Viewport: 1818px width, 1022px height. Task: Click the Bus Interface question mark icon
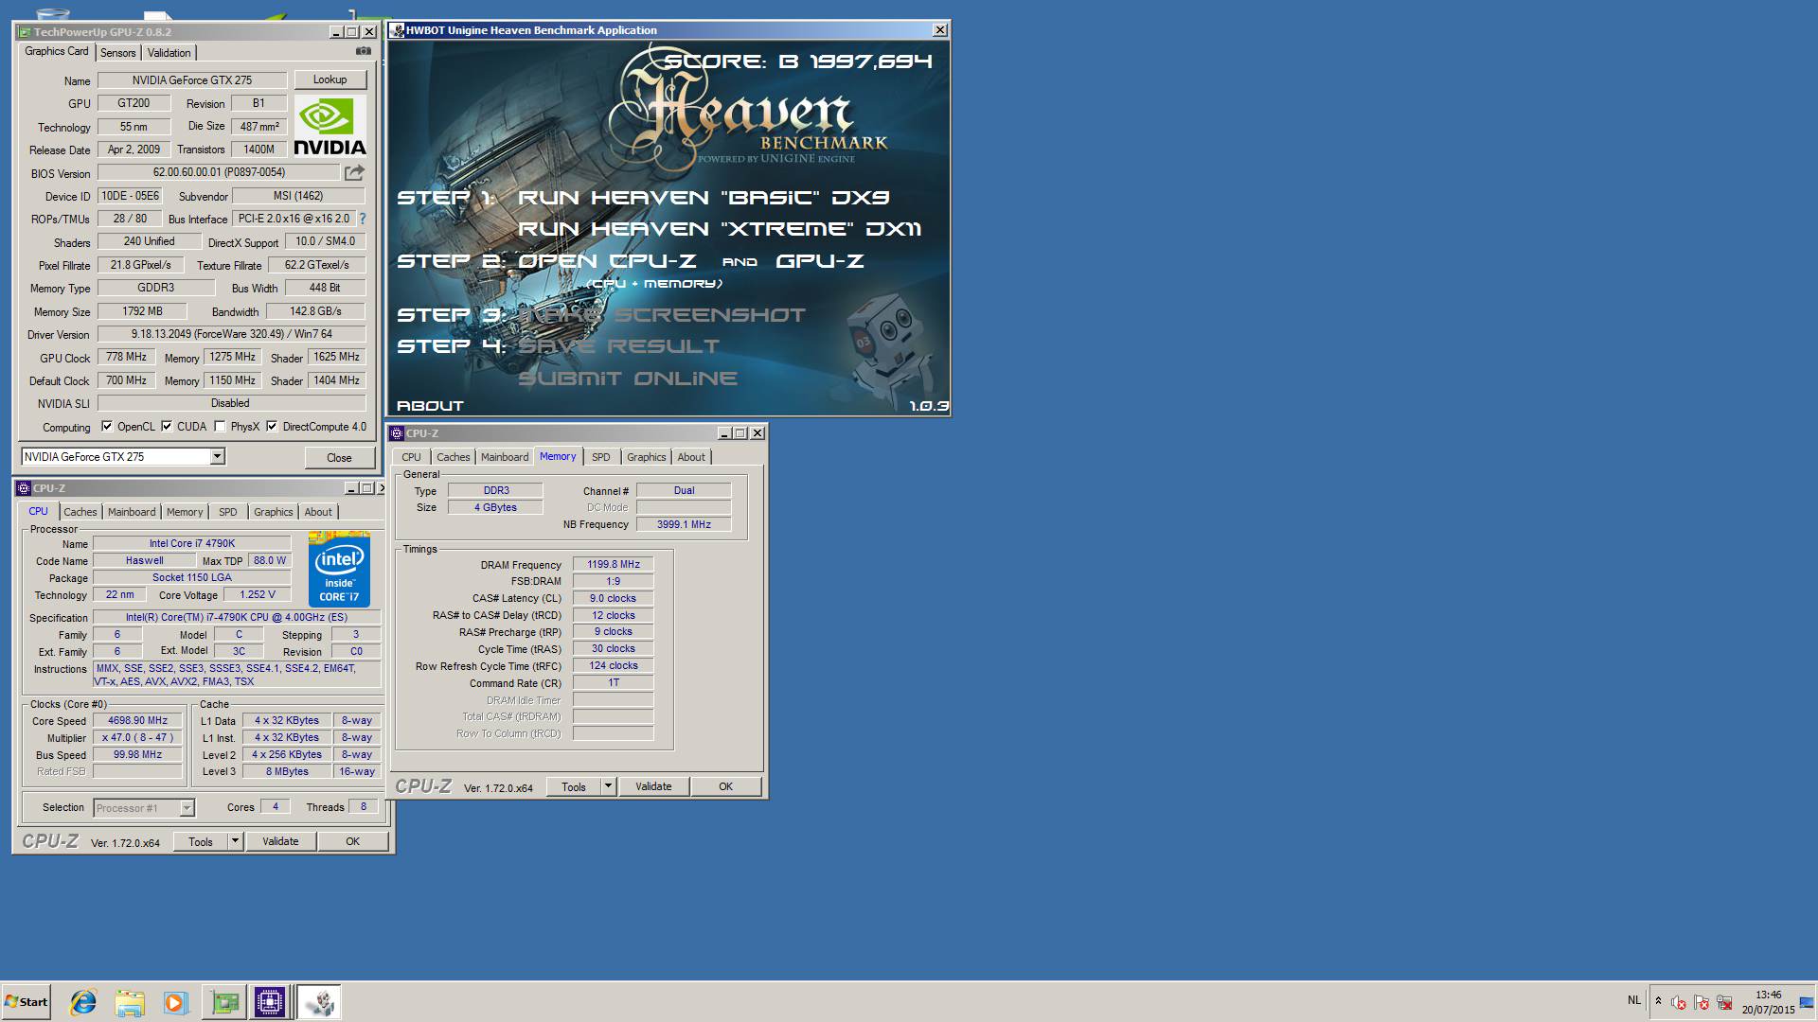pyautogui.click(x=362, y=219)
